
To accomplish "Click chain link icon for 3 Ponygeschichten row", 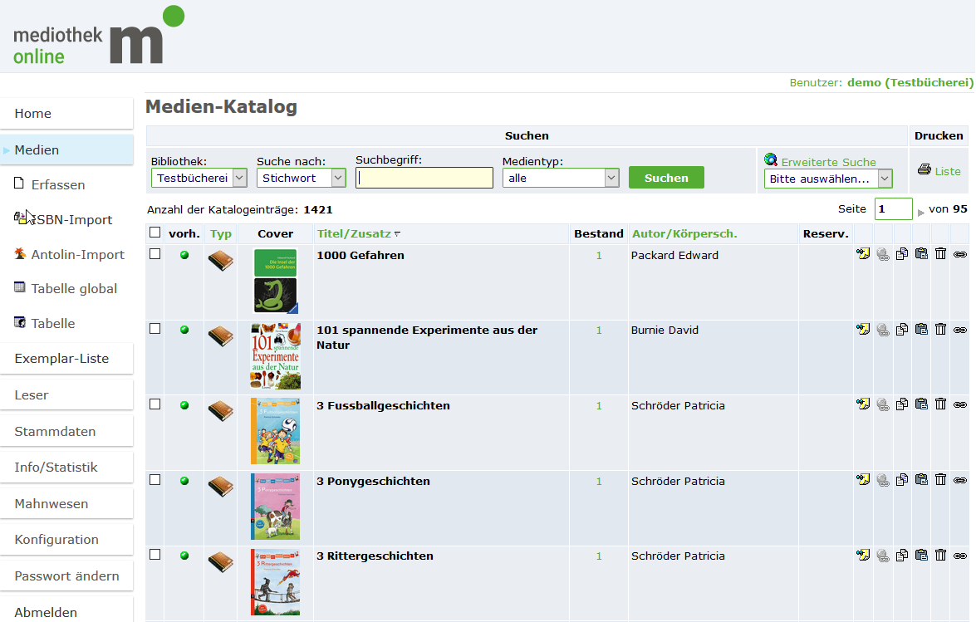I will tap(960, 480).
